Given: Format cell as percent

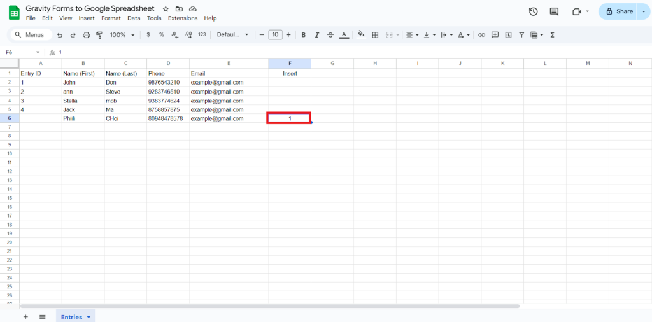Looking at the screenshot, I should click(161, 35).
